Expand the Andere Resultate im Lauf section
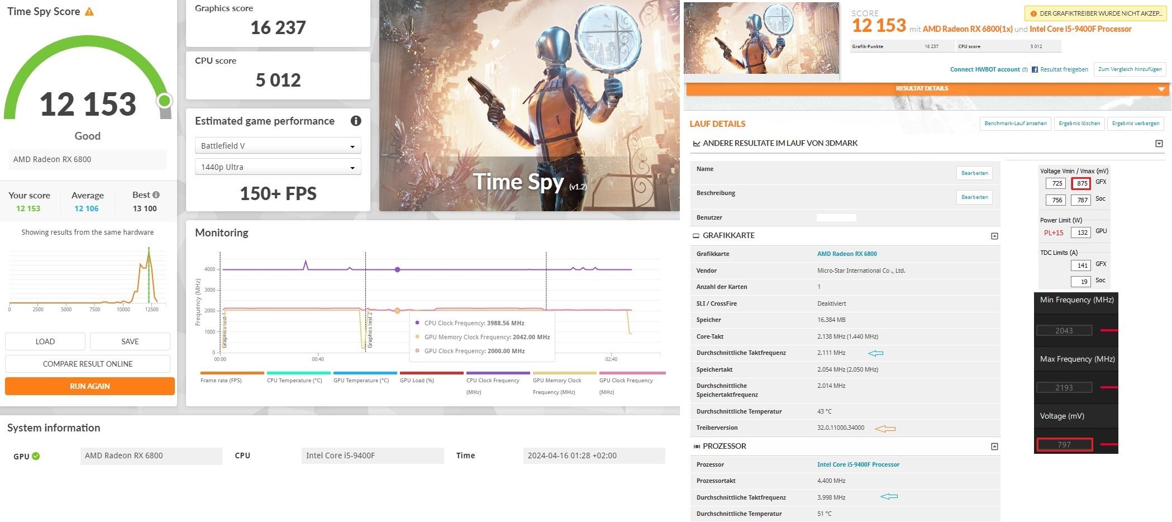The image size is (1172, 522). pyautogui.click(x=1159, y=144)
